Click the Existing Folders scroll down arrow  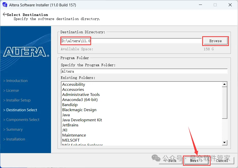click(224, 142)
